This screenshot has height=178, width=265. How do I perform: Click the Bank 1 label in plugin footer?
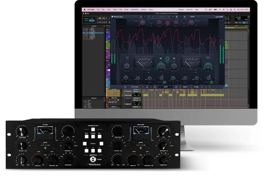pyautogui.click(x=185, y=87)
